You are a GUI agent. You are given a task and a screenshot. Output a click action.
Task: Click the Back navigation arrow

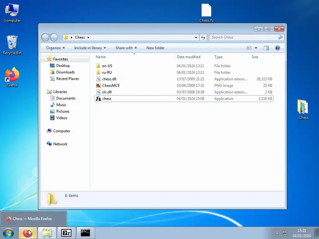coord(45,37)
